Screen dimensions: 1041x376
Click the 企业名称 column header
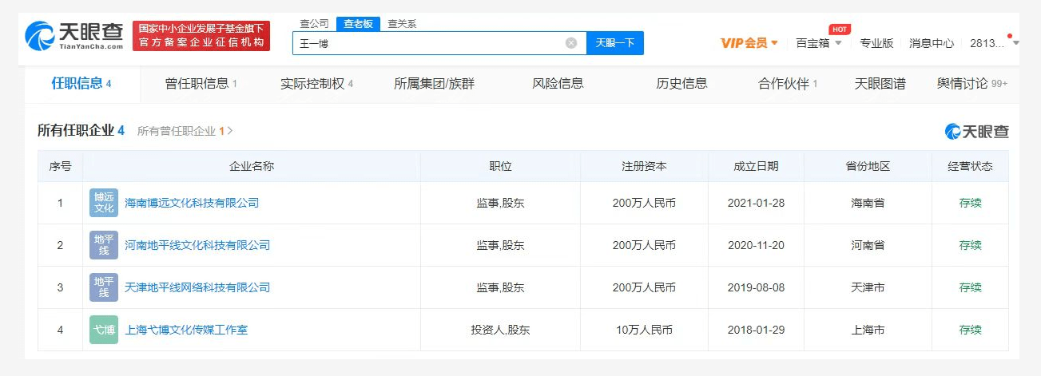(x=252, y=166)
